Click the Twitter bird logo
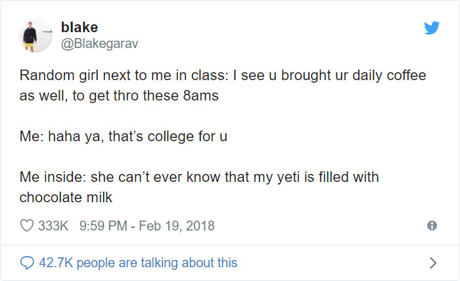Screen dimensions: 460x281 tap(431, 28)
